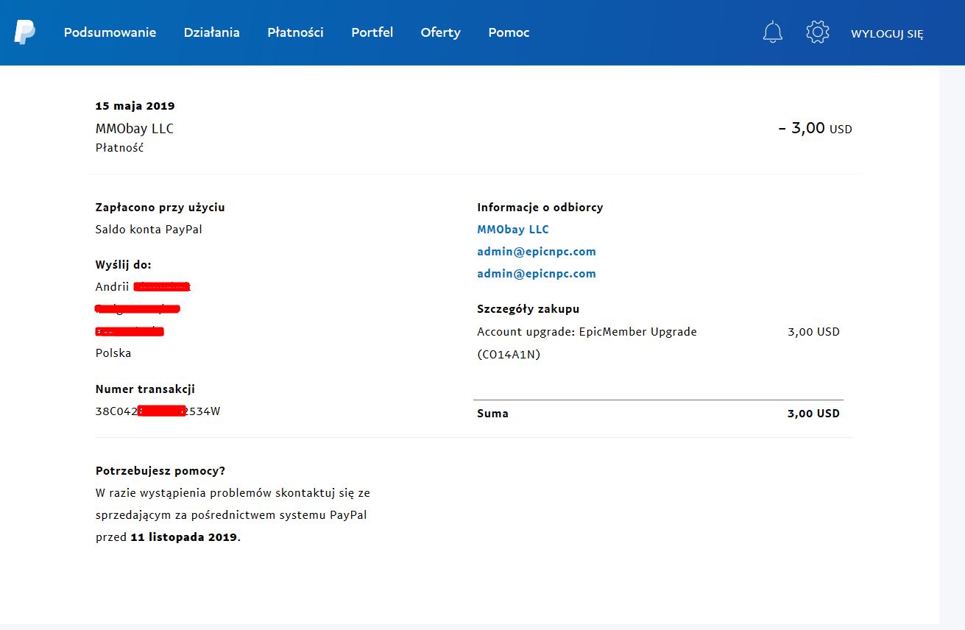Select the date "15 maja 2019"
The width and height of the screenshot is (965, 630).
click(x=135, y=106)
